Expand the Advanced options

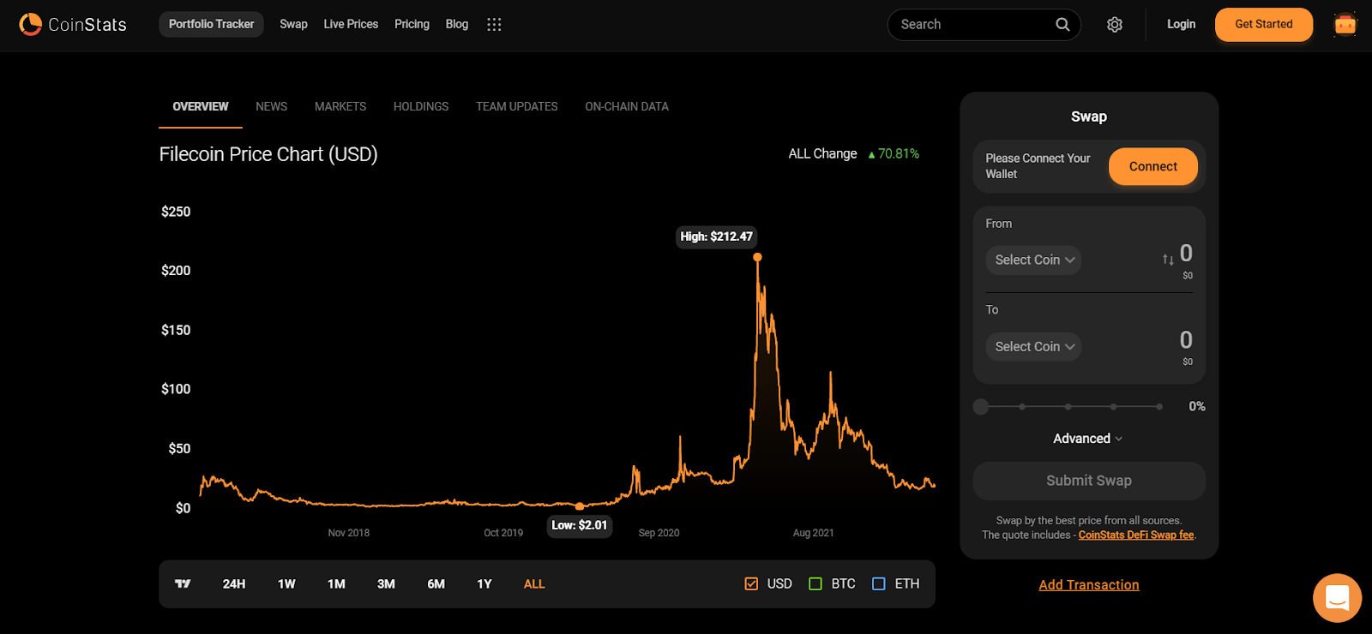1088,439
